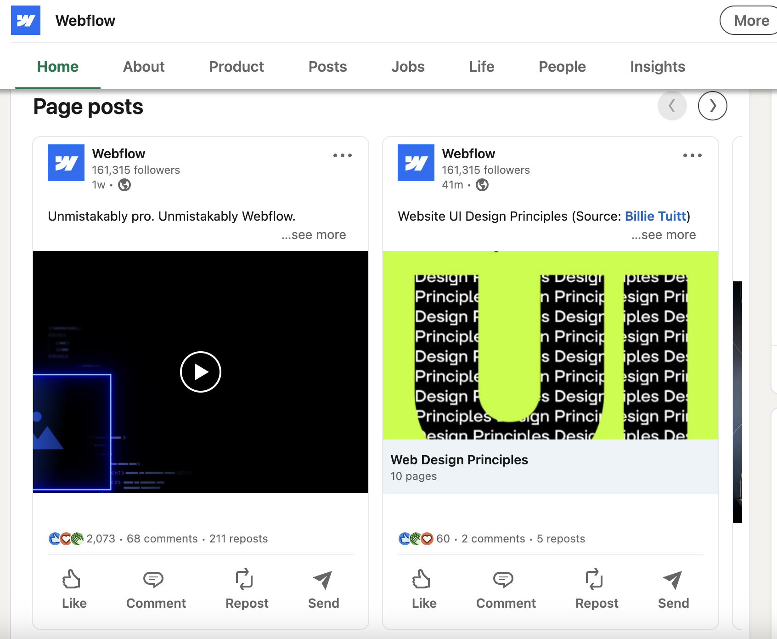Image resolution: width=777 pixels, height=639 pixels.
Task: Open the Web Design Principles document image
Action: click(x=551, y=345)
